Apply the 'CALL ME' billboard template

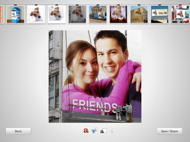click(160, 14)
